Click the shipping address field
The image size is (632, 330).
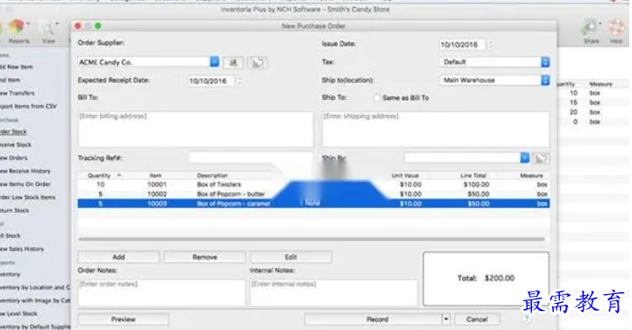[436, 129]
